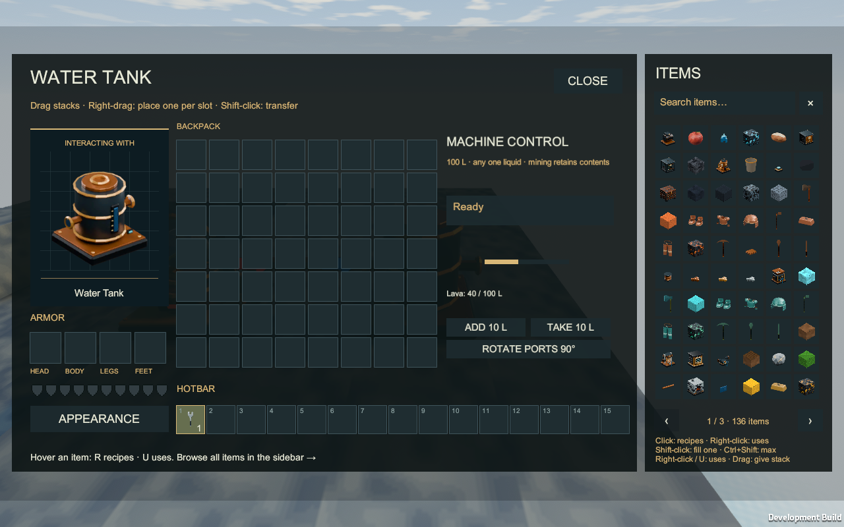The width and height of the screenshot is (844, 527).
Task: Select the grey stone rock item
Action: pos(779,359)
